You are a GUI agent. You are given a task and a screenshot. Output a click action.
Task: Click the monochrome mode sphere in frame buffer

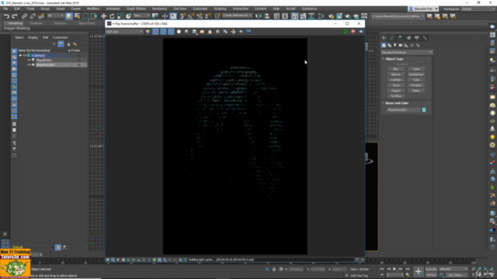click(x=186, y=32)
